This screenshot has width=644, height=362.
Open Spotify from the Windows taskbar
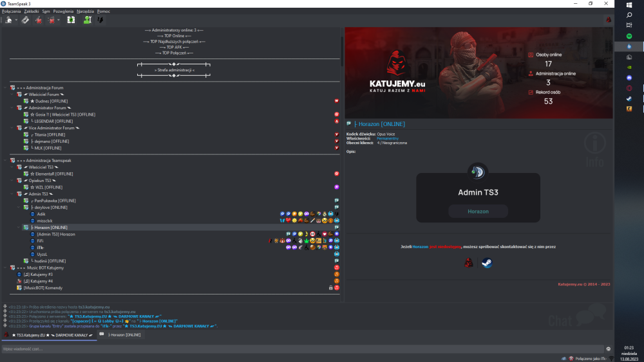[629, 36]
